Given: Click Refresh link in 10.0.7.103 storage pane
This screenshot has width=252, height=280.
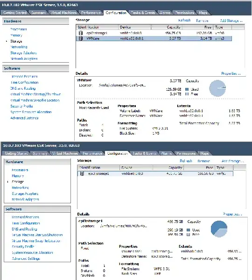Looking at the screenshot, I should (186, 161).
